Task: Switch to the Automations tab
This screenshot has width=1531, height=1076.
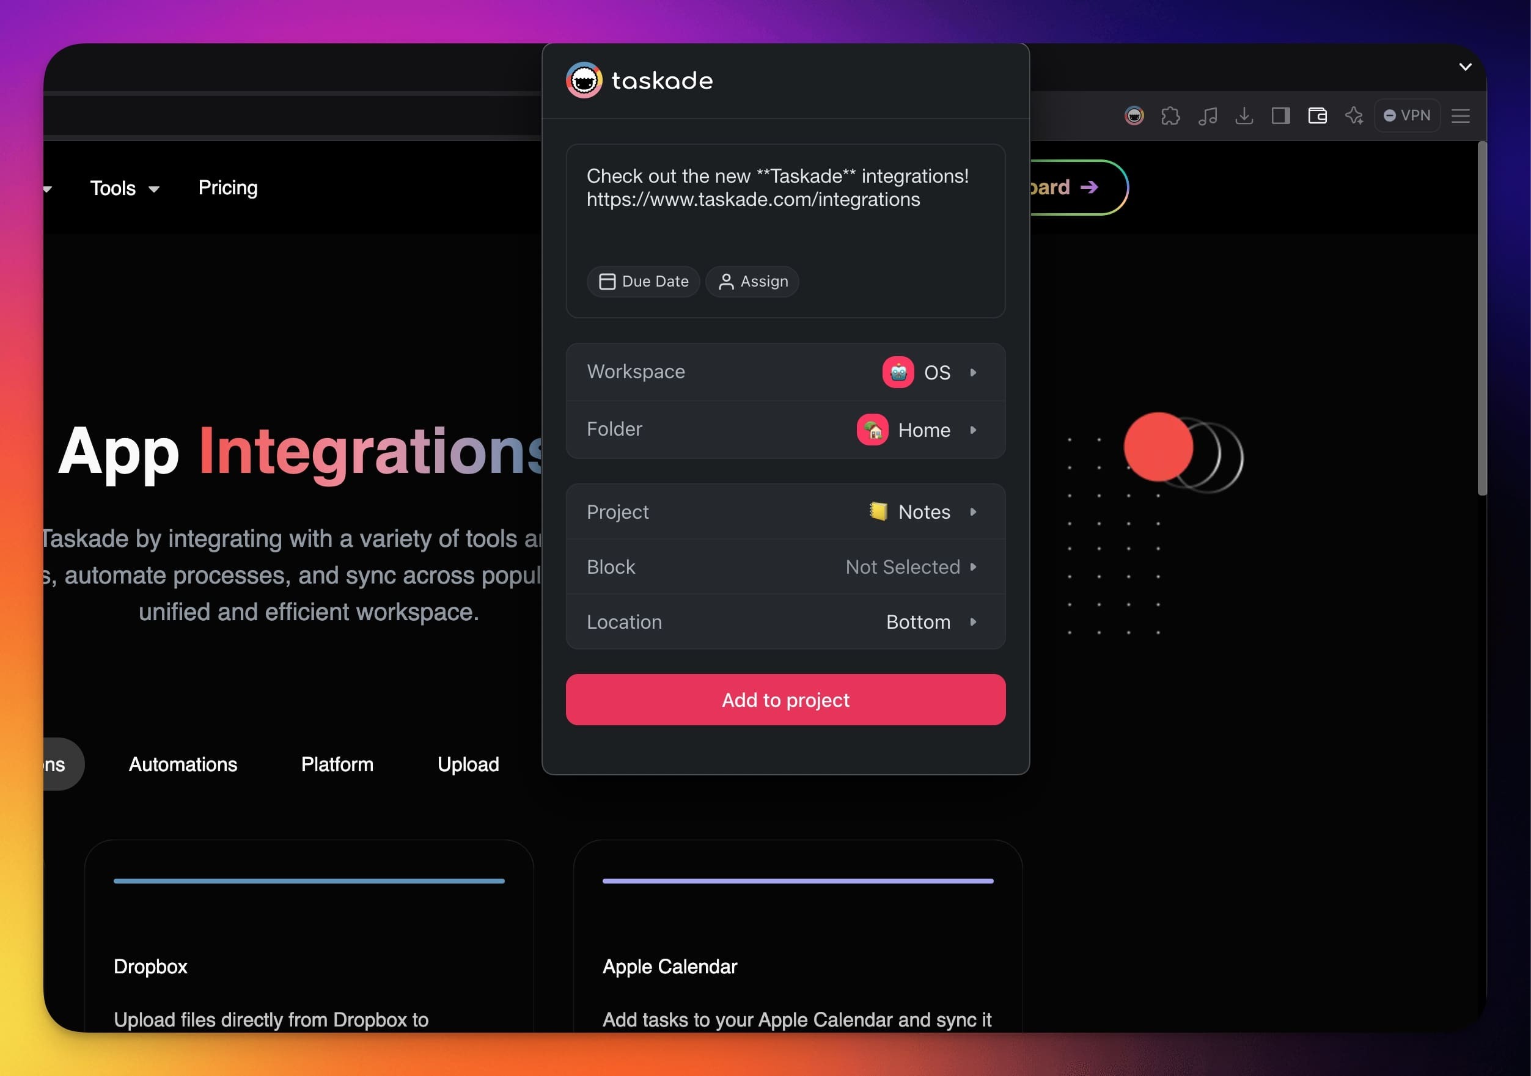Action: click(x=183, y=764)
